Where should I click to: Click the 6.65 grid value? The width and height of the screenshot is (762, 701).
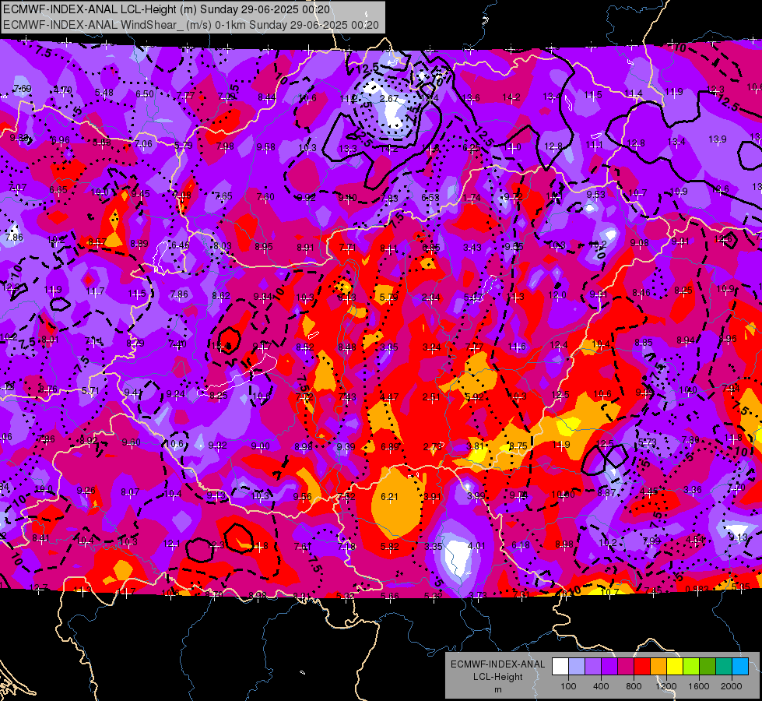pos(58,190)
